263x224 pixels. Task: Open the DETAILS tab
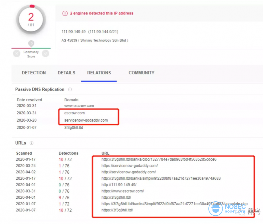pyautogui.click(x=66, y=73)
